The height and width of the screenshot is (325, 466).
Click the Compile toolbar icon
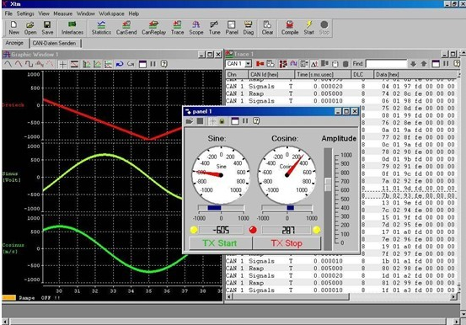click(290, 28)
